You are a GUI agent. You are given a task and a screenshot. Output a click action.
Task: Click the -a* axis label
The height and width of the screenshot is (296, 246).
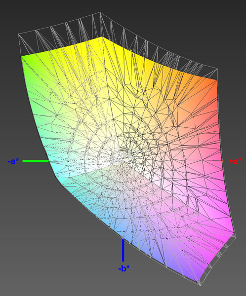point(13,161)
